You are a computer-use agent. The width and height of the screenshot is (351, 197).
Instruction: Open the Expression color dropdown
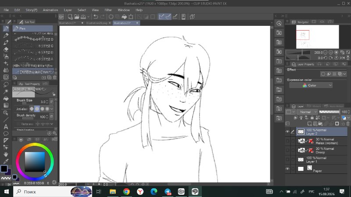tap(311, 85)
